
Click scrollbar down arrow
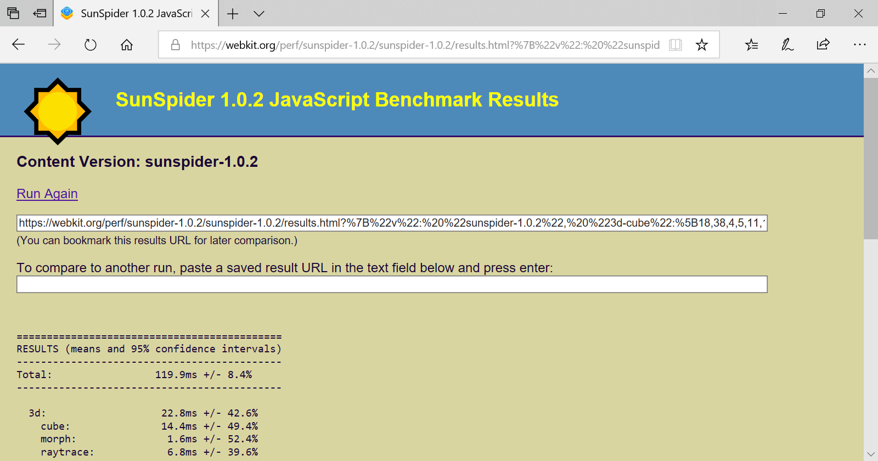(871, 454)
